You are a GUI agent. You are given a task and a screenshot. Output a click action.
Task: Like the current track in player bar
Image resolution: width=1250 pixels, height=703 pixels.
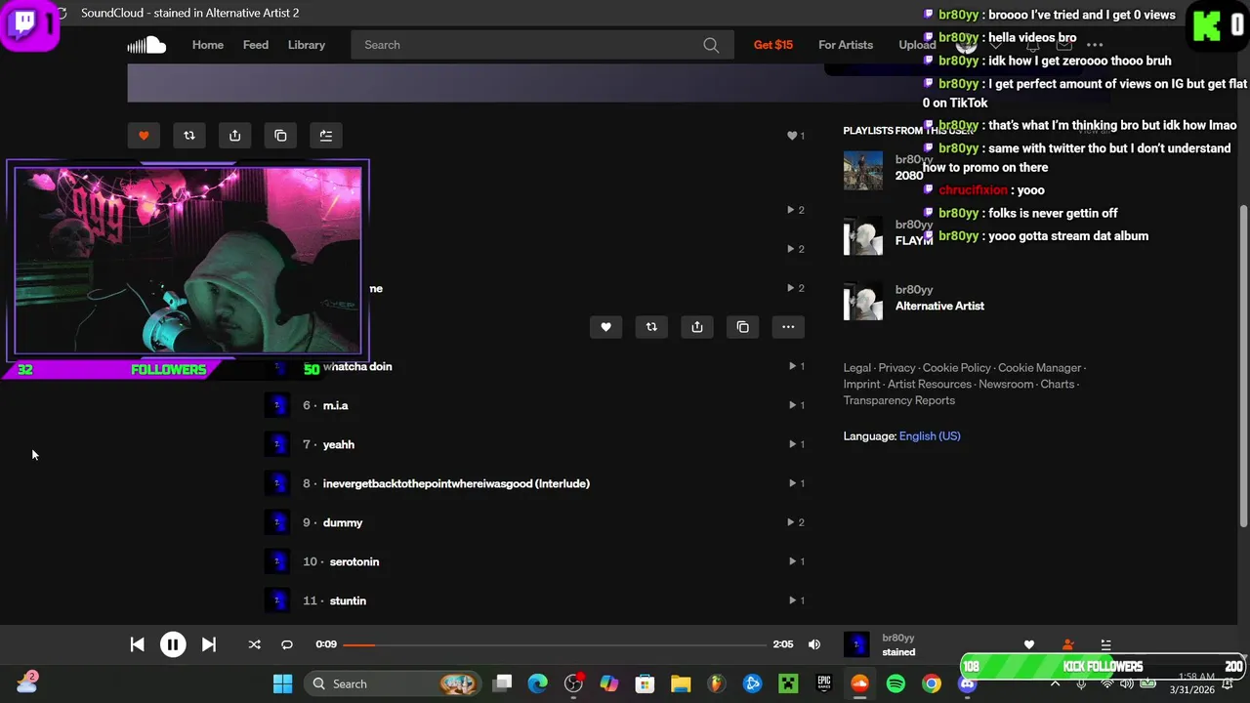(1028, 644)
